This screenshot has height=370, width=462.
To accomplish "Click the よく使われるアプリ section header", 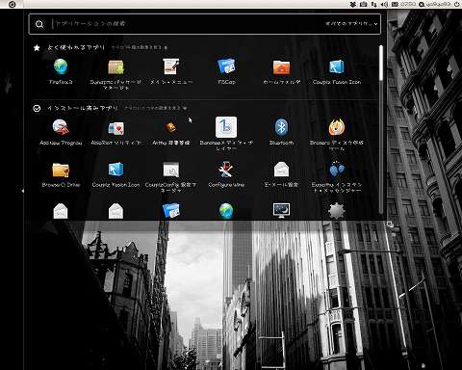I will 76,47.
